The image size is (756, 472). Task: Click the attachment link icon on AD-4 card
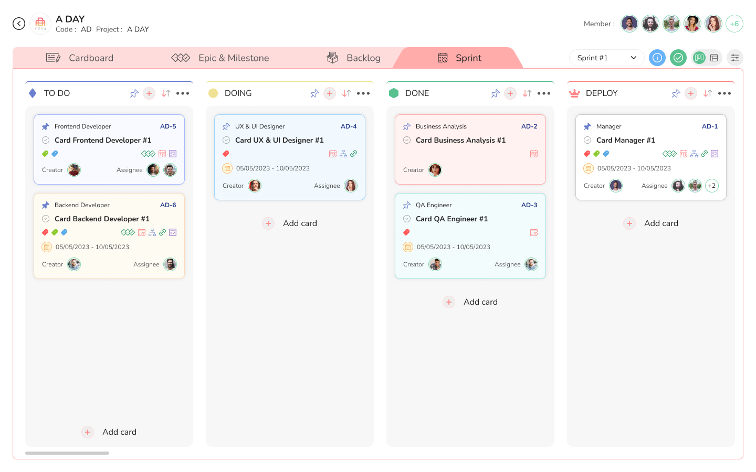354,154
